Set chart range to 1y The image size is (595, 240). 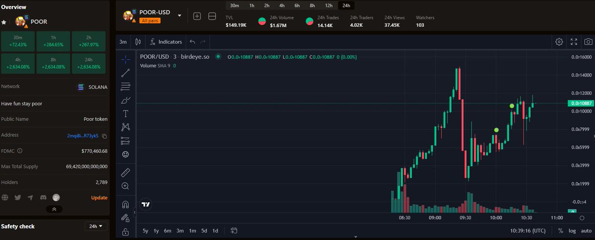coord(156,231)
